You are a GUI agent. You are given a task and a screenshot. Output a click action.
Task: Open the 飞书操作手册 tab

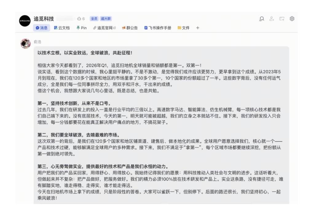[x=158, y=28]
